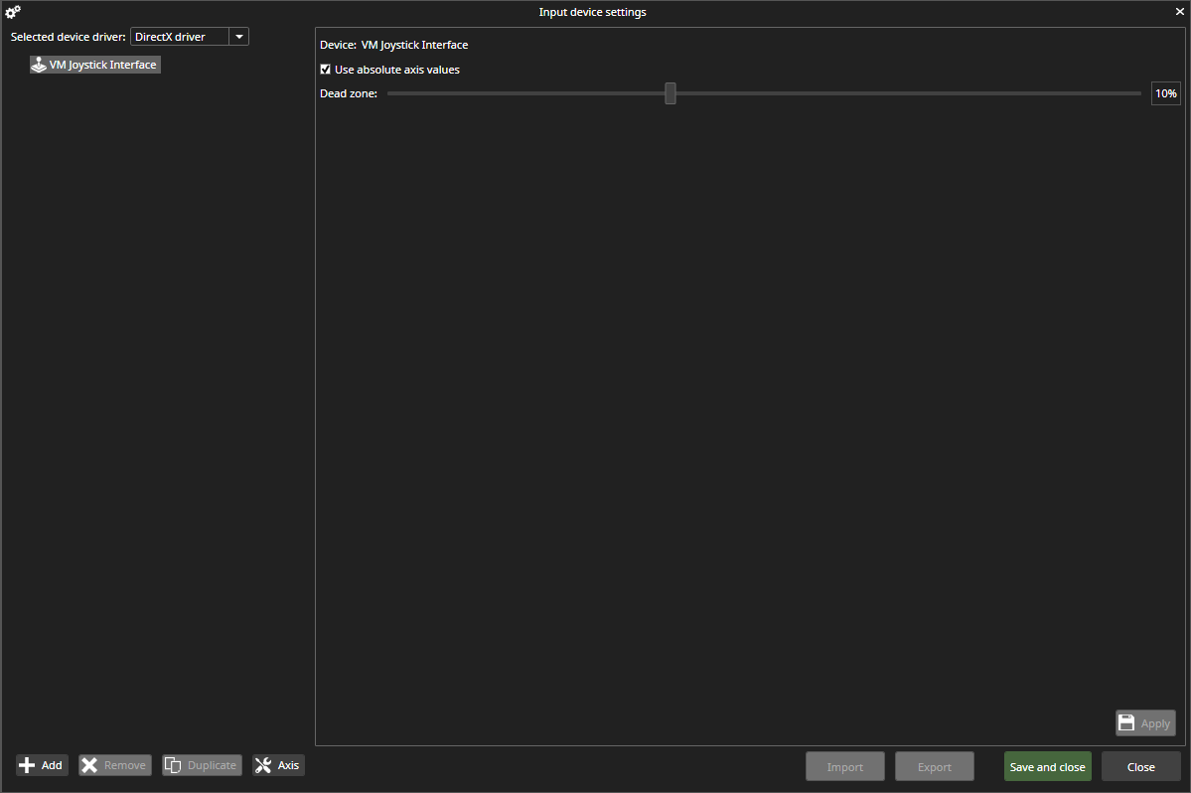The image size is (1191, 793).
Task: Click the gears icon in title bar
Action: coord(13,11)
